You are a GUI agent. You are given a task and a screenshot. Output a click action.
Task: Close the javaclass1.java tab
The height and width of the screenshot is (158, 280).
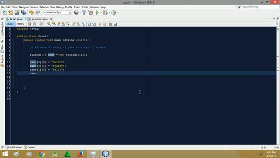pos(51,19)
